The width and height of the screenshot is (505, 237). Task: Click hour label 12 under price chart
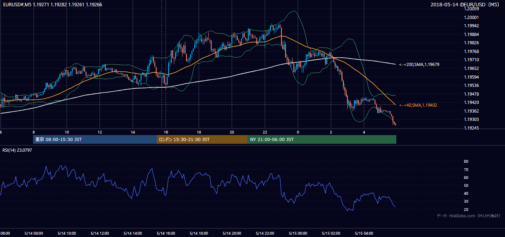100,132
